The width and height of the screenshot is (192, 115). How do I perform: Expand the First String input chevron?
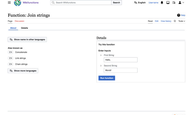click(x=101, y=55)
